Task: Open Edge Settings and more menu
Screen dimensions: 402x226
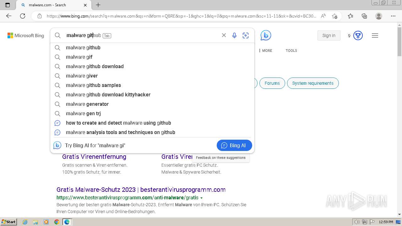Action: click(x=393, y=16)
